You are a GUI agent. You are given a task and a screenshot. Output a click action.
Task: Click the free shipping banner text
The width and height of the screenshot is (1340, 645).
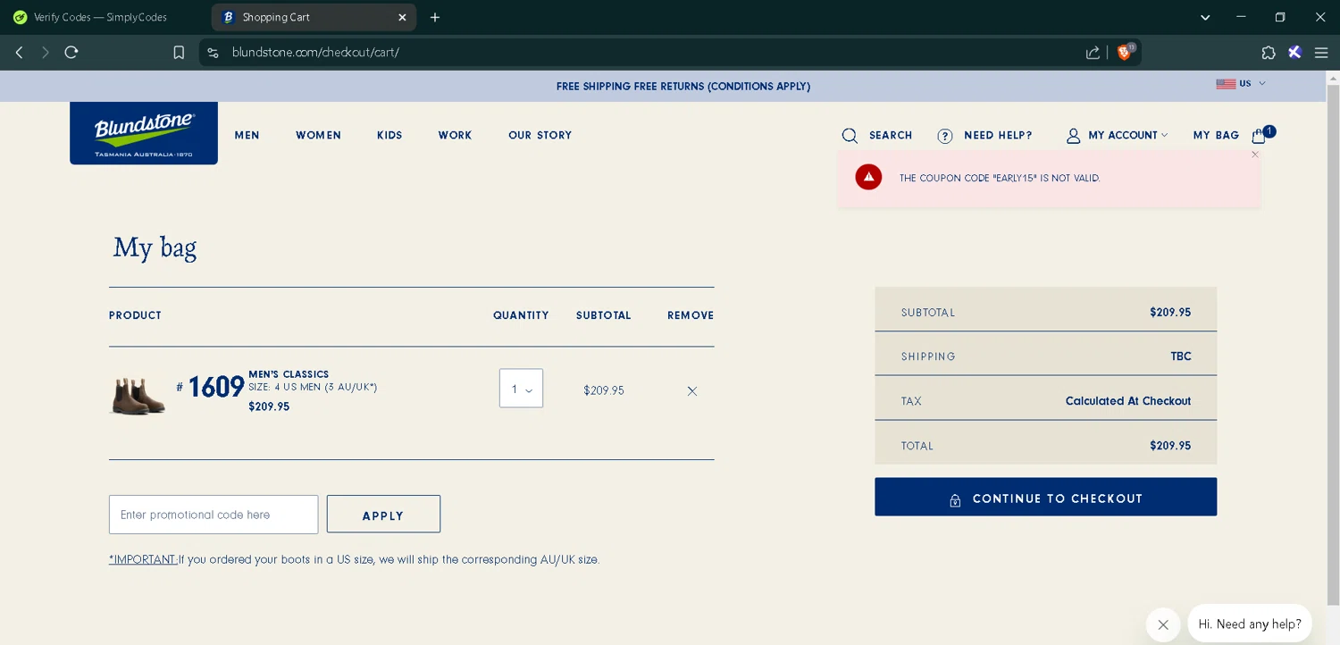(x=683, y=87)
